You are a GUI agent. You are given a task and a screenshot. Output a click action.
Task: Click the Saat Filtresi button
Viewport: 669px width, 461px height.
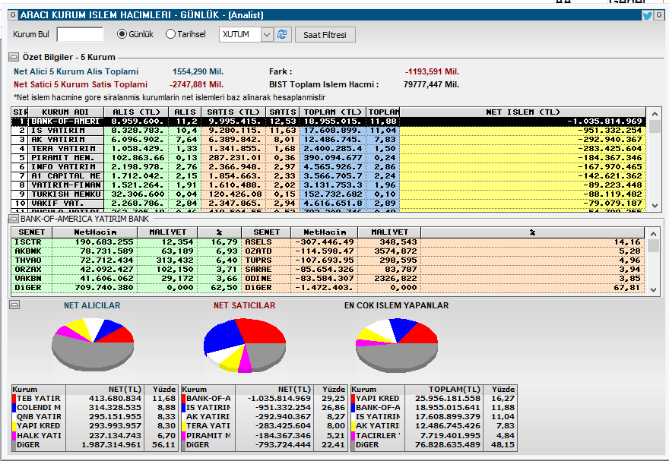click(325, 35)
